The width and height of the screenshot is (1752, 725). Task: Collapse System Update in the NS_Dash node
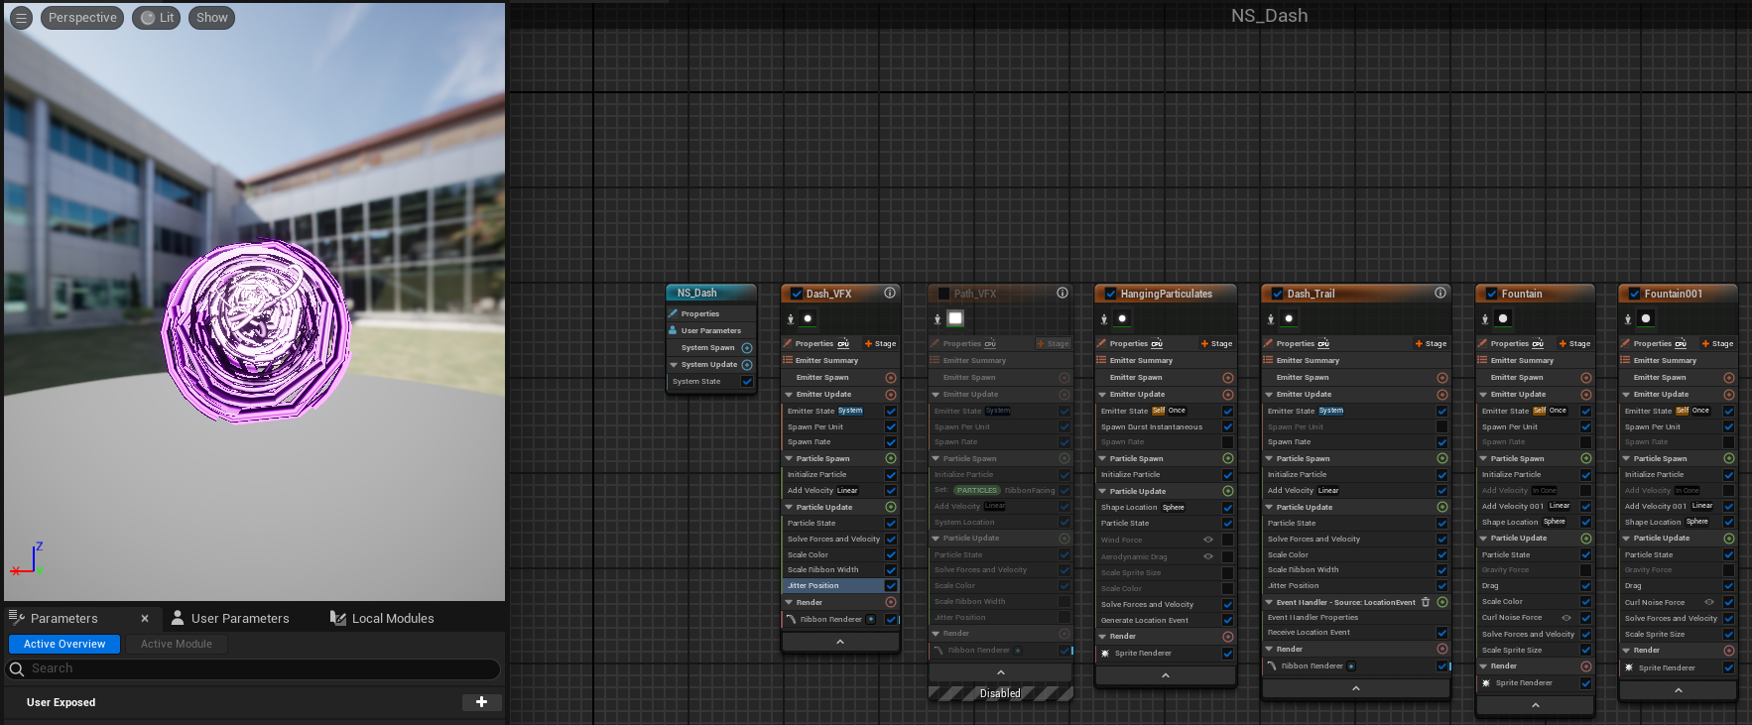tap(674, 365)
